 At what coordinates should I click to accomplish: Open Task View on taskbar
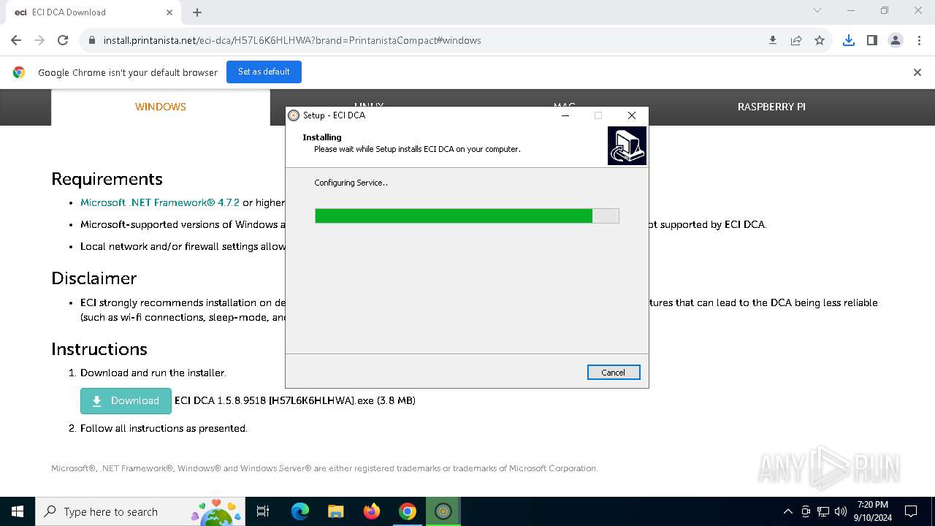263,511
